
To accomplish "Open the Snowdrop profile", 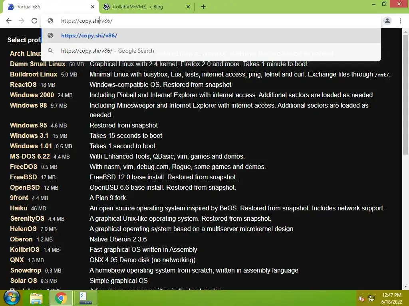I will click(x=26, y=271).
